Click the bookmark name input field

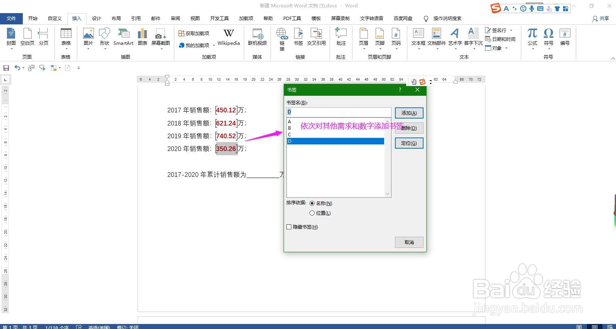pyautogui.click(x=339, y=112)
